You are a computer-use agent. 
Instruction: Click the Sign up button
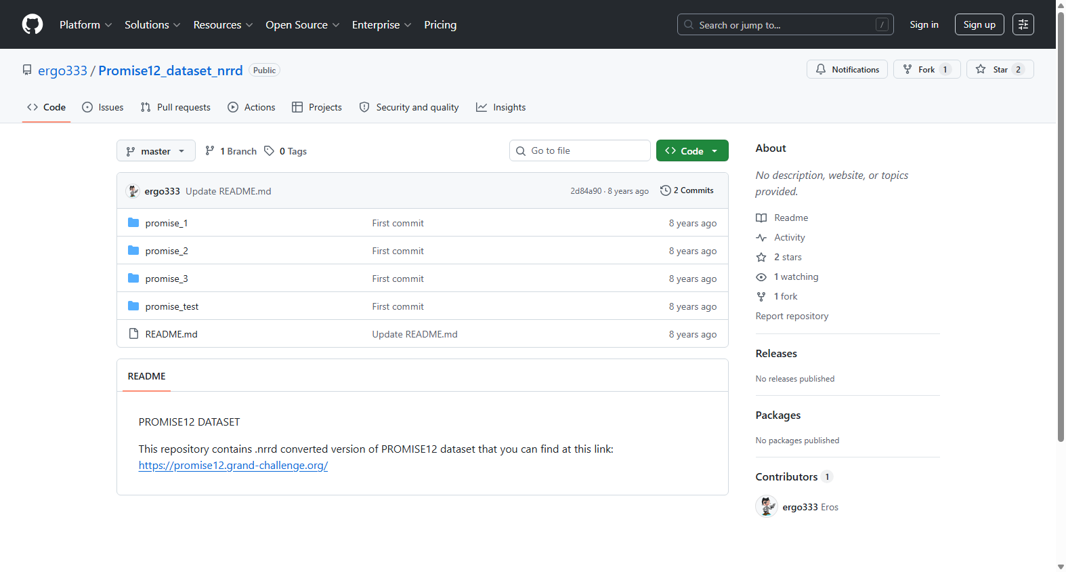pos(979,24)
